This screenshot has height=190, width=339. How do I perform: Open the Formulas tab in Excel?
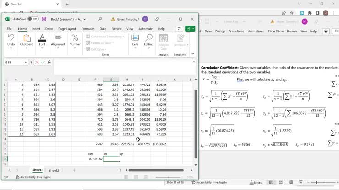(88, 29)
